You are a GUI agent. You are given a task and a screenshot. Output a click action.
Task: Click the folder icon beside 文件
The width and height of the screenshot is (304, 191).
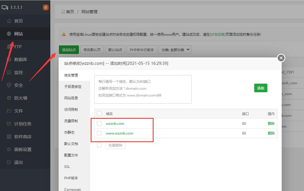[9, 111]
